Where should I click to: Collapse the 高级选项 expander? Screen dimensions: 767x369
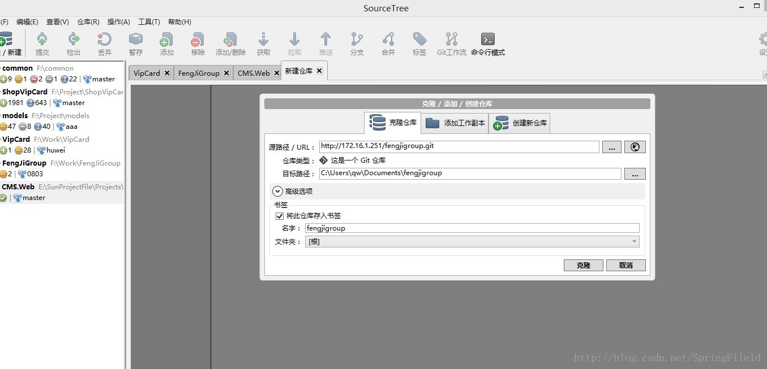(x=278, y=191)
